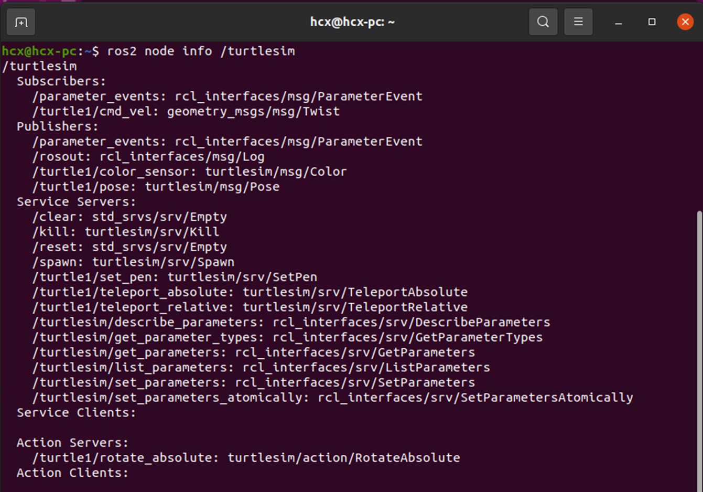Open the hamburger menu button
Screen dimensions: 703x492
[x=578, y=22]
